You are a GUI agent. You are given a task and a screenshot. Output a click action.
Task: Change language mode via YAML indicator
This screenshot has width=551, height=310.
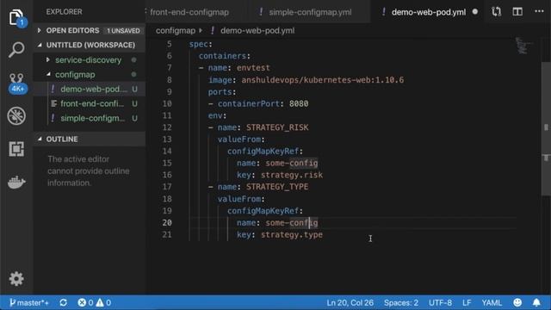(492, 302)
